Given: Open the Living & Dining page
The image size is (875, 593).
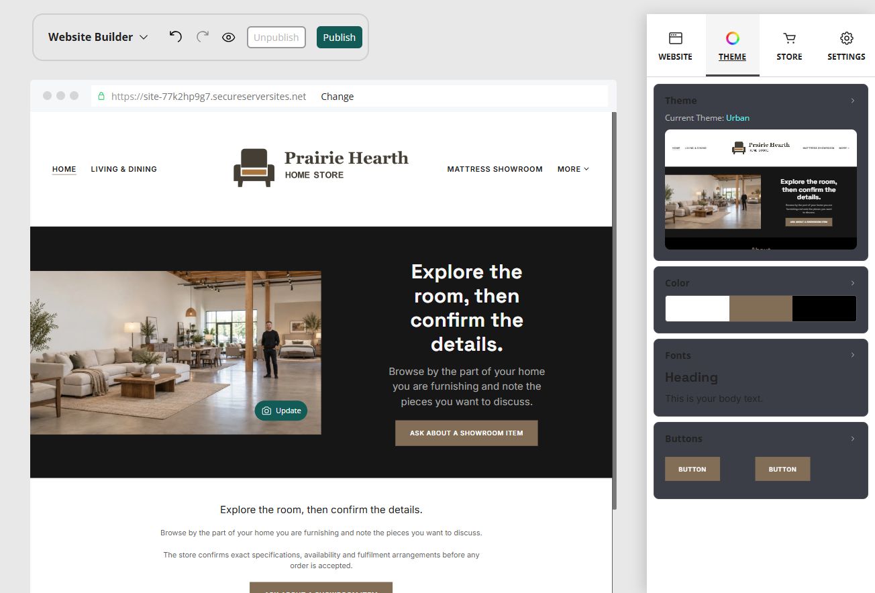Looking at the screenshot, I should (x=124, y=169).
